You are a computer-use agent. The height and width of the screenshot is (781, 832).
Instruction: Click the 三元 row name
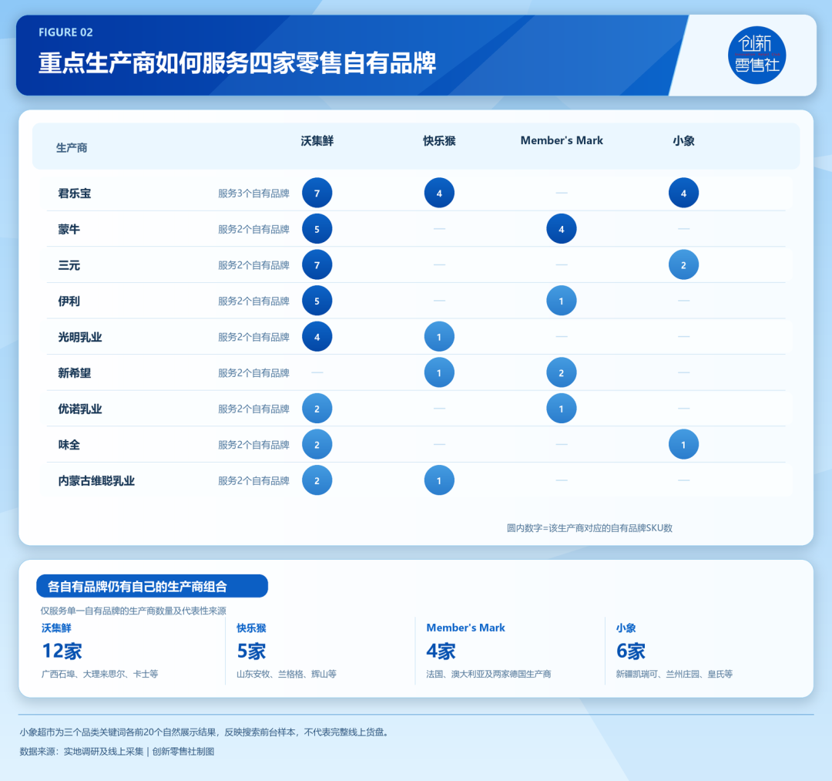[69, 265]
